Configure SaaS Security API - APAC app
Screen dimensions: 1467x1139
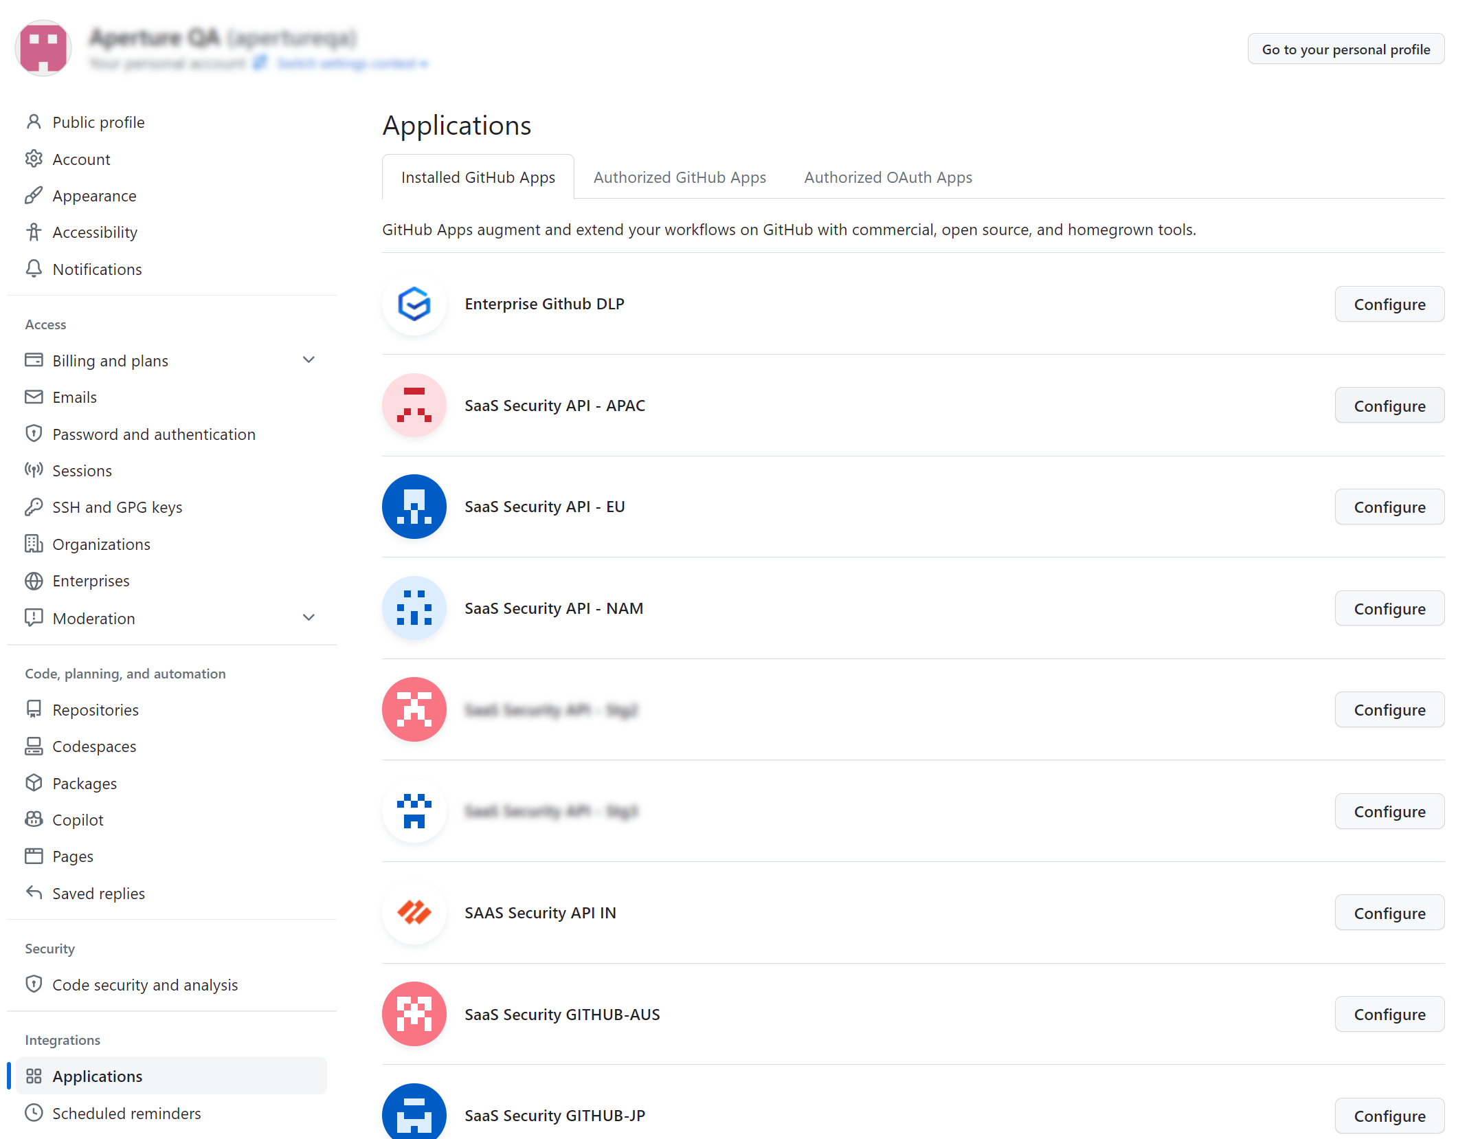[1389, 406]
